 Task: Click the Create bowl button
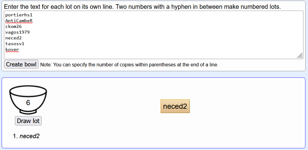(21, 64)
